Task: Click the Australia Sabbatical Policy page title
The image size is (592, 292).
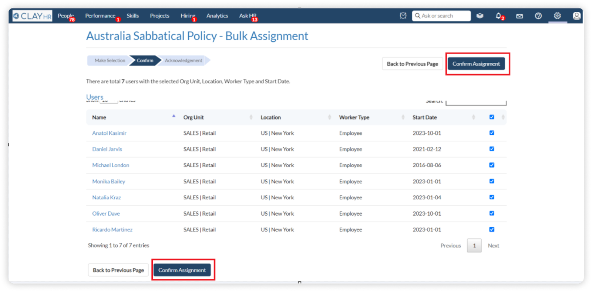Action: pyautogui.click(x=197, y=36)
